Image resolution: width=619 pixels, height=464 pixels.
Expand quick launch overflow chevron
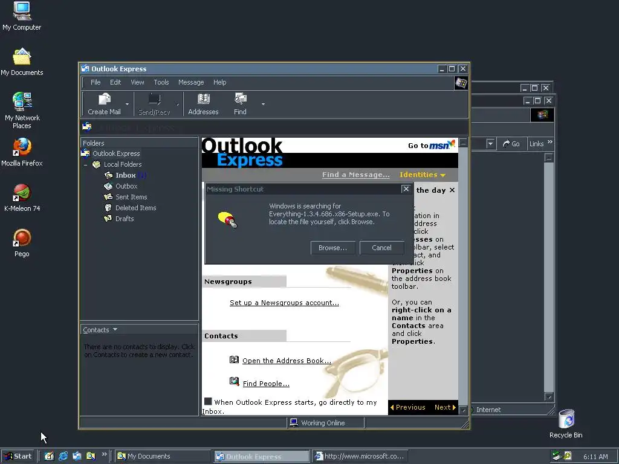pos(104,454)
